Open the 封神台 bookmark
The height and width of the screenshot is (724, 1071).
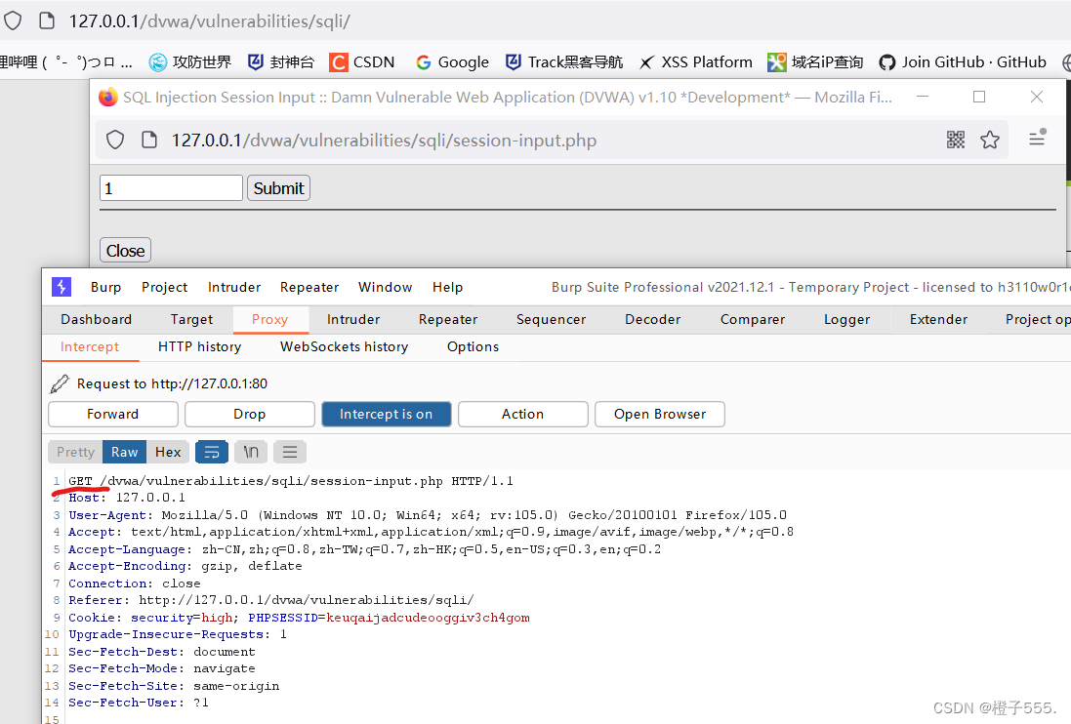[x=281, y=62]
